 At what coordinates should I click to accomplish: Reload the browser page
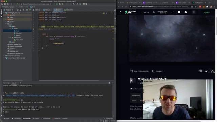point(126,7)
